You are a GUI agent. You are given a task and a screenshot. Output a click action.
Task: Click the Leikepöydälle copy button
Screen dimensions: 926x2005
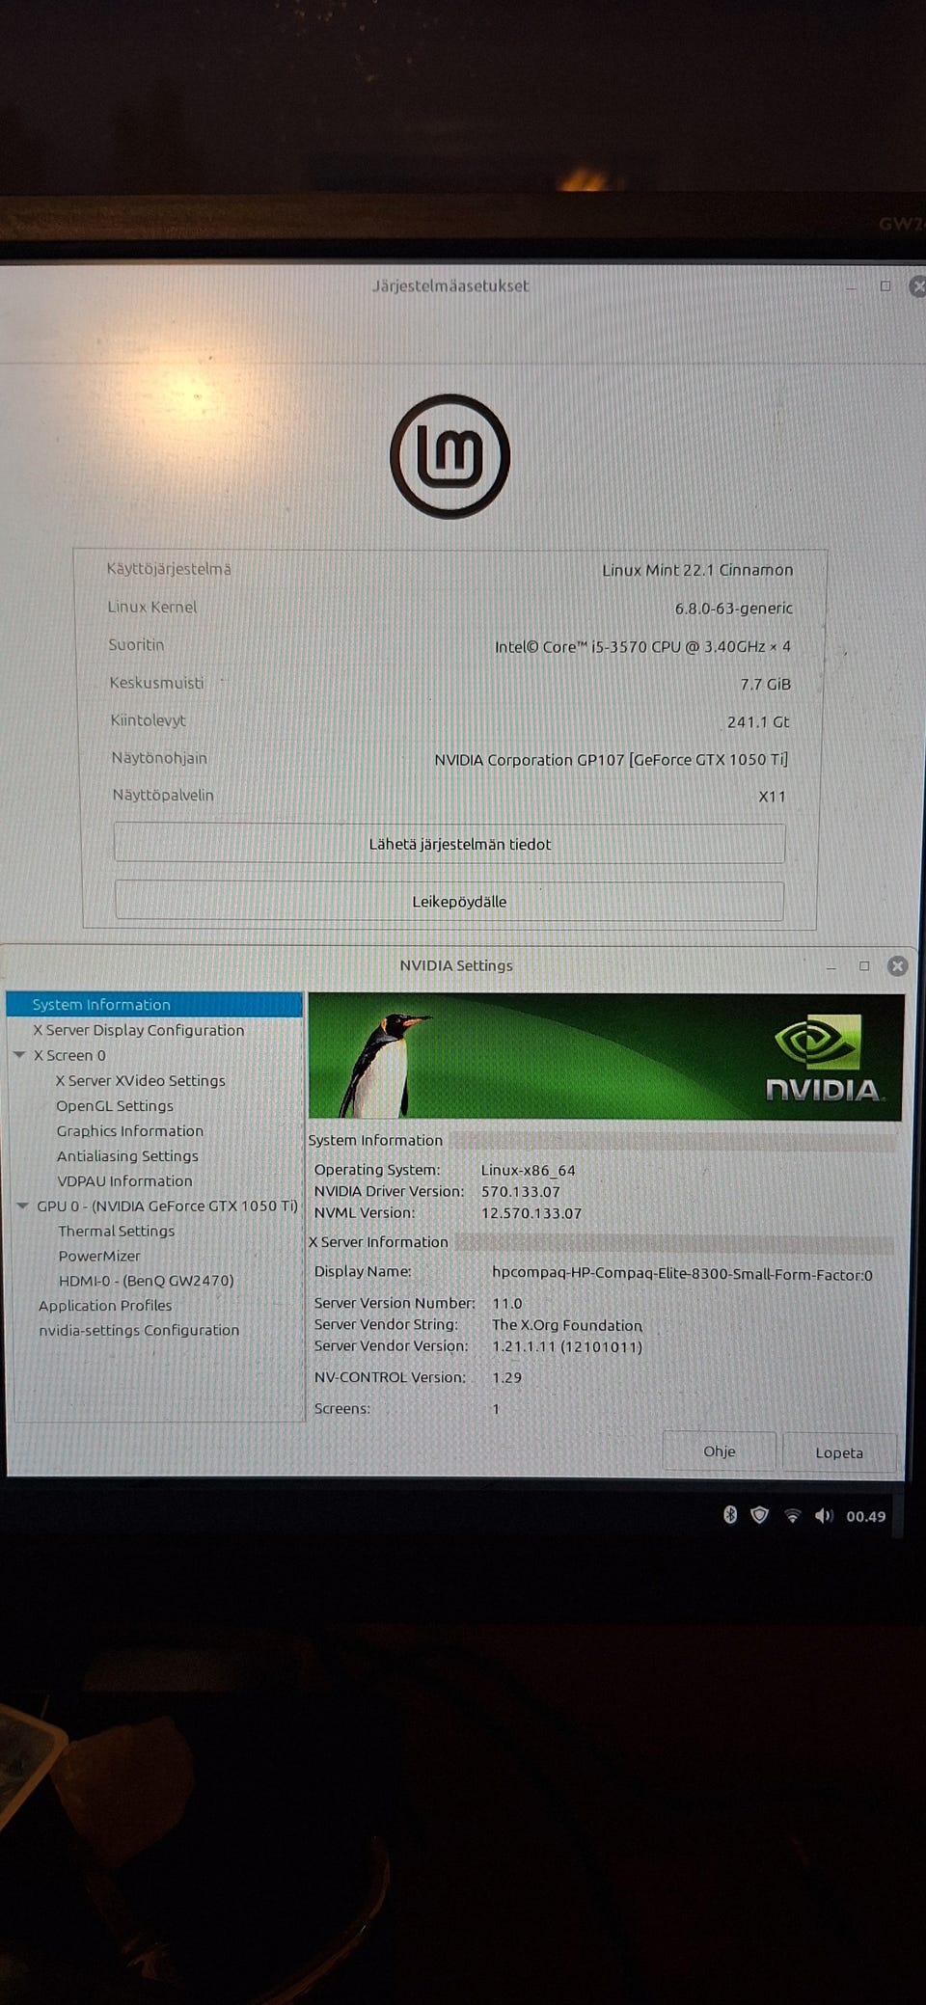[449, 901]
